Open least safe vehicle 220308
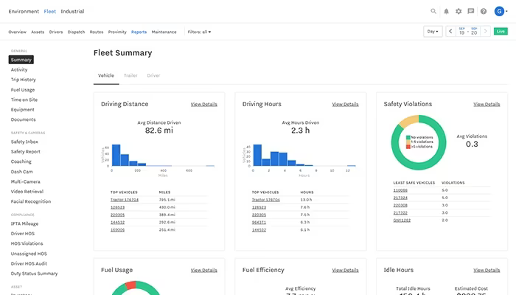The height and width of the screenshot is (295, 516). [400, 205]
